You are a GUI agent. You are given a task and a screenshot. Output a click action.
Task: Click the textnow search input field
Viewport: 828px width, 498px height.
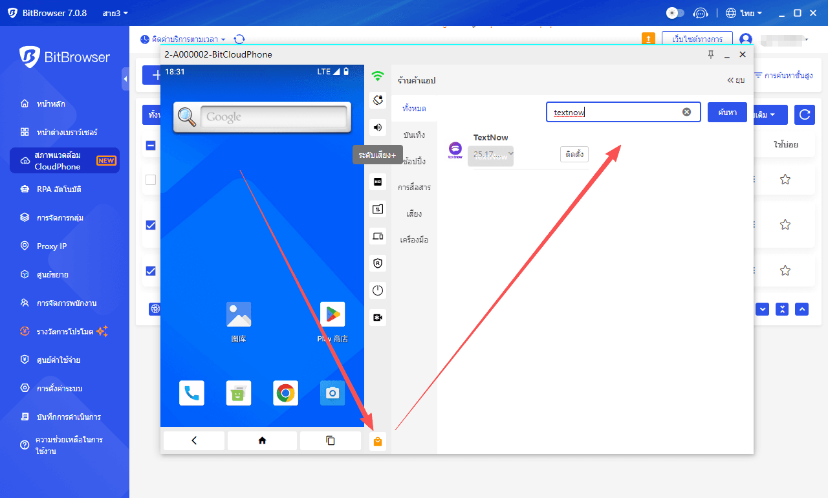click(613, 112)
